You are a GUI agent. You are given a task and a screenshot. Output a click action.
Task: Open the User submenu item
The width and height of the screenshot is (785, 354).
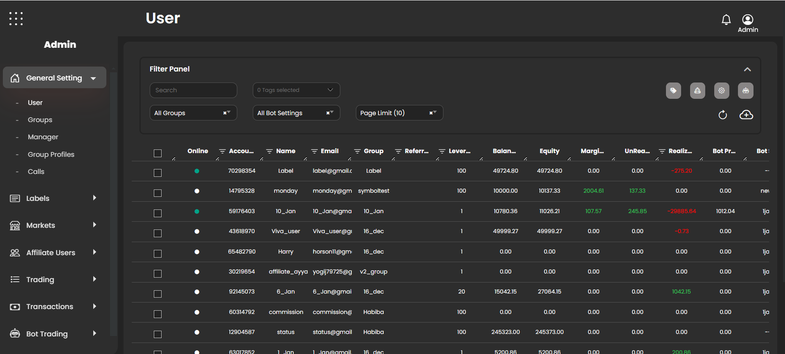pyautogui.click(x=35, y=103)
